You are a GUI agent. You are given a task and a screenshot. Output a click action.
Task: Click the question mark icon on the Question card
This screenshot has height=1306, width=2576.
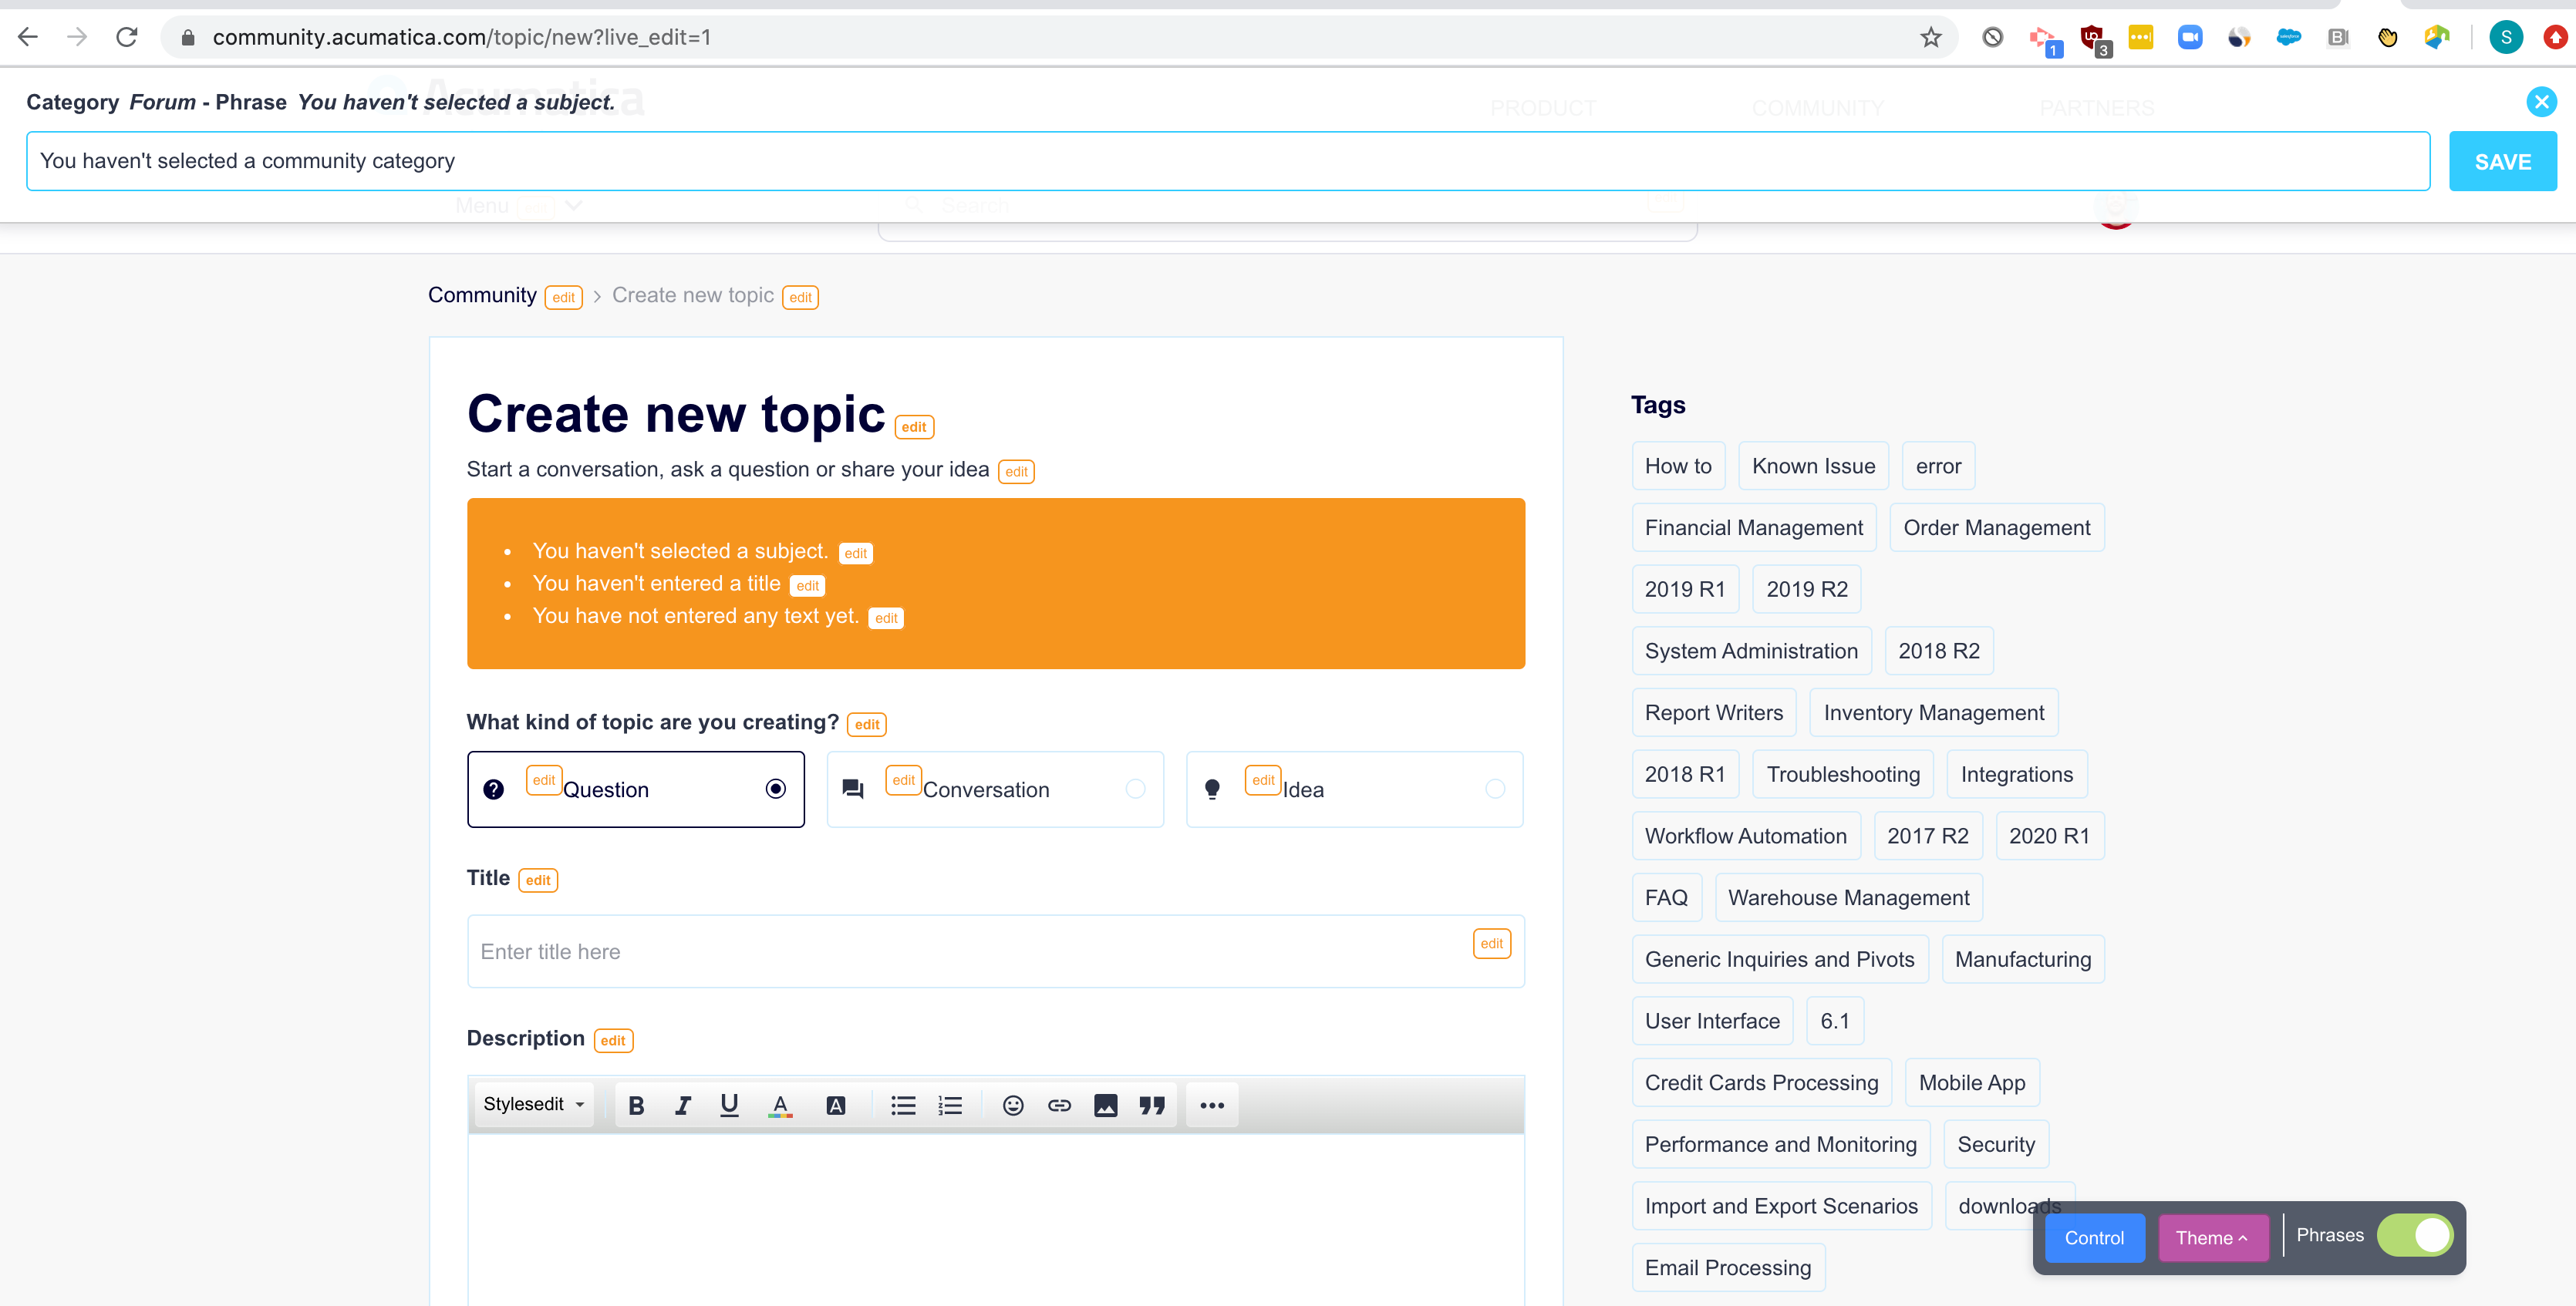(493, 789)
